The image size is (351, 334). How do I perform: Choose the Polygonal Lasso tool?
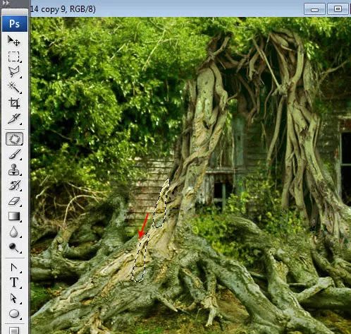click(14, 72)
